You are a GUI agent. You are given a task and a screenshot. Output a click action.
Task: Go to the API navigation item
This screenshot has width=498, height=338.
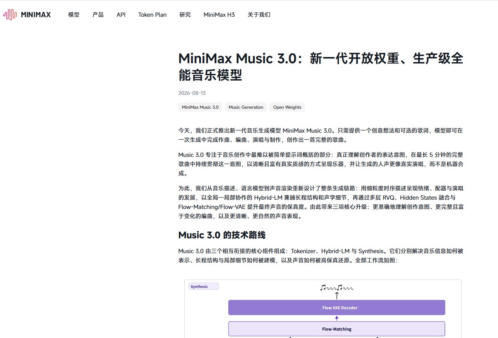click(121, 15)
